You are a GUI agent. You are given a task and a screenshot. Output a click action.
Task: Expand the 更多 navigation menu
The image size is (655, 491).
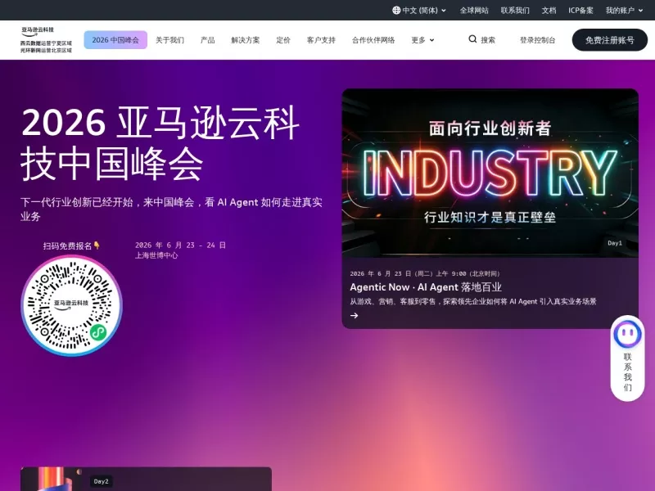(422, 40)
